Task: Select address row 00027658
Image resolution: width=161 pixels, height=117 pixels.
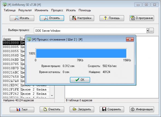Action: click(x=14, y=77)
